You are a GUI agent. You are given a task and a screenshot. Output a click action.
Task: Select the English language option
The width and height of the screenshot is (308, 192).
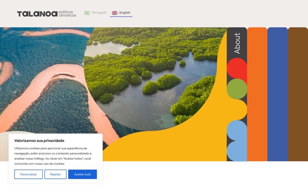121,13
